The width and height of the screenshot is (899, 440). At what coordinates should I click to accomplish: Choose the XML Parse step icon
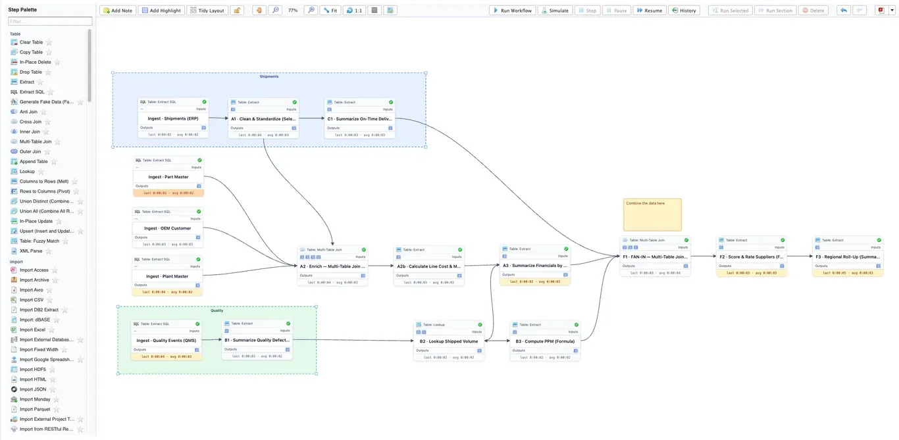tap(14, 251)
